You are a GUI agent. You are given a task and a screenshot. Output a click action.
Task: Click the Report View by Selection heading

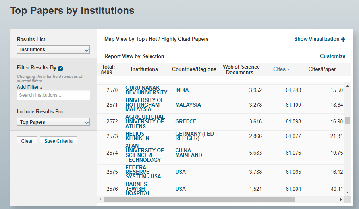(134, 56)
